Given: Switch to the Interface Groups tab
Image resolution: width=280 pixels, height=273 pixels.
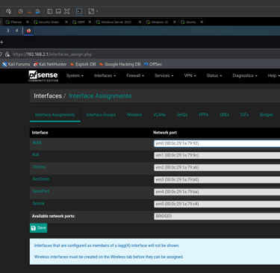Looking at the screenshot, I should [101, 115].
